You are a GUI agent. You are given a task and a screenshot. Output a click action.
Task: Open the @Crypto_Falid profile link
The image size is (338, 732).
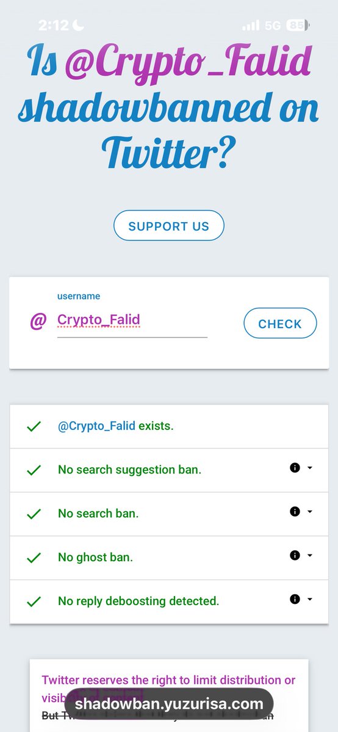point(96,426)
